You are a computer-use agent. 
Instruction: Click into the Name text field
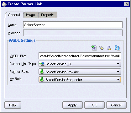[x=73, y=25]
